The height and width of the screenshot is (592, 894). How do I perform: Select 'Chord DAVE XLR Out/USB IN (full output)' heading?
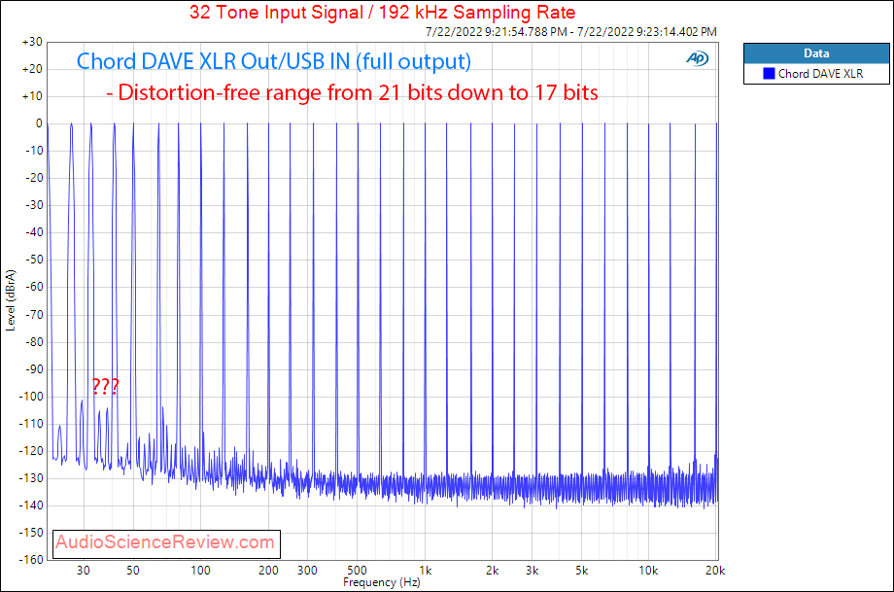coord(274,61)
